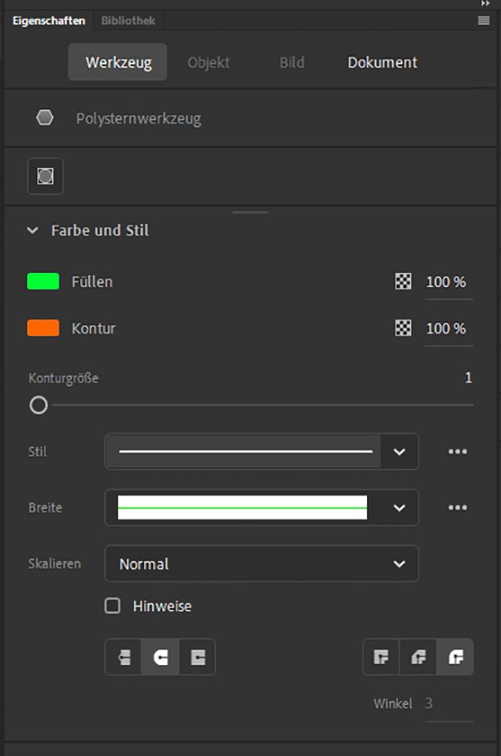
Task: Click the object drawing mode icon
Action: 45,176
